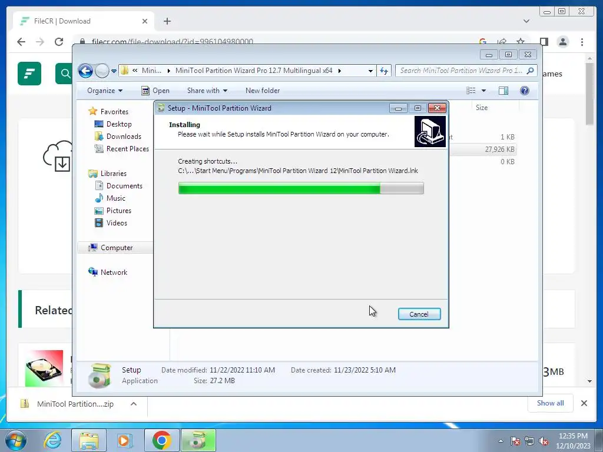This screenshot has width=603, height=452.
Task: Open the Chrome three-dot menu
Action: 582,42
